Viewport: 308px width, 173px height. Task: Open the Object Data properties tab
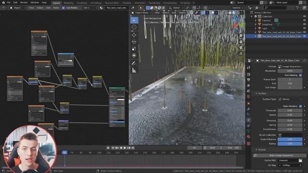248,131
